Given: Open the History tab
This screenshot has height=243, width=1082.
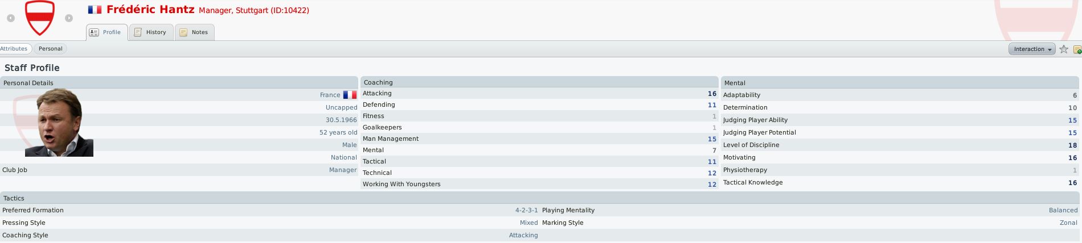Looking at the screenshot, I should point(151,32).
